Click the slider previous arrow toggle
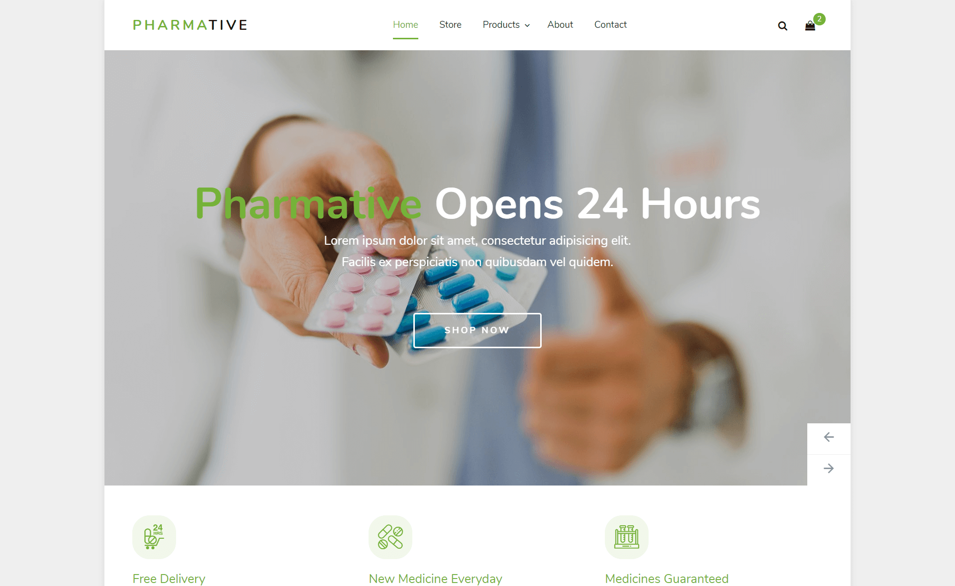Viewport: 955px width, 586px height. tap(829, 438)
